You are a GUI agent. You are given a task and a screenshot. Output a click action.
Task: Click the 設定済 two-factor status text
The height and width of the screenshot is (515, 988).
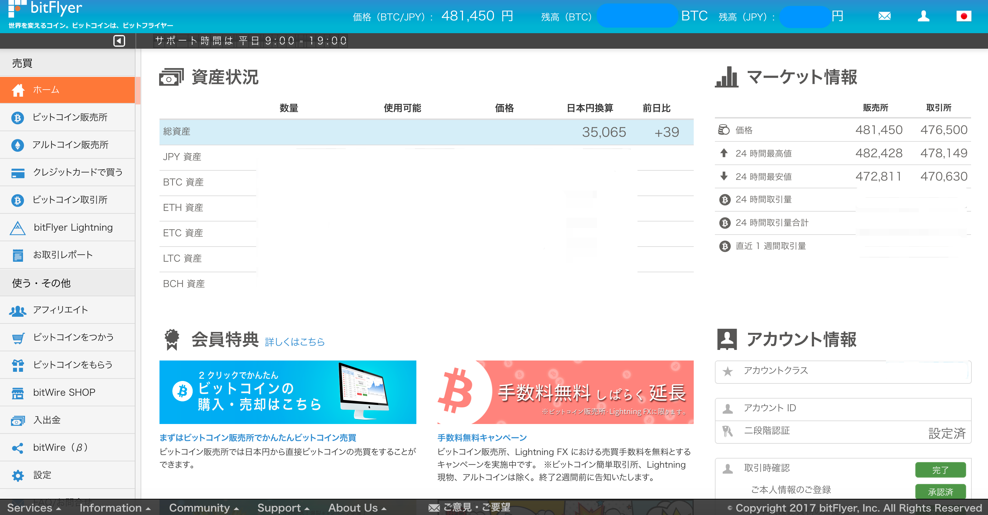tap(947, 433)
